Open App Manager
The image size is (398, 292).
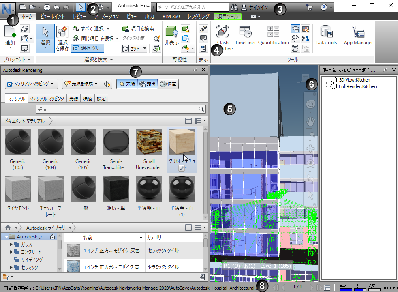[x=358, y=35]
